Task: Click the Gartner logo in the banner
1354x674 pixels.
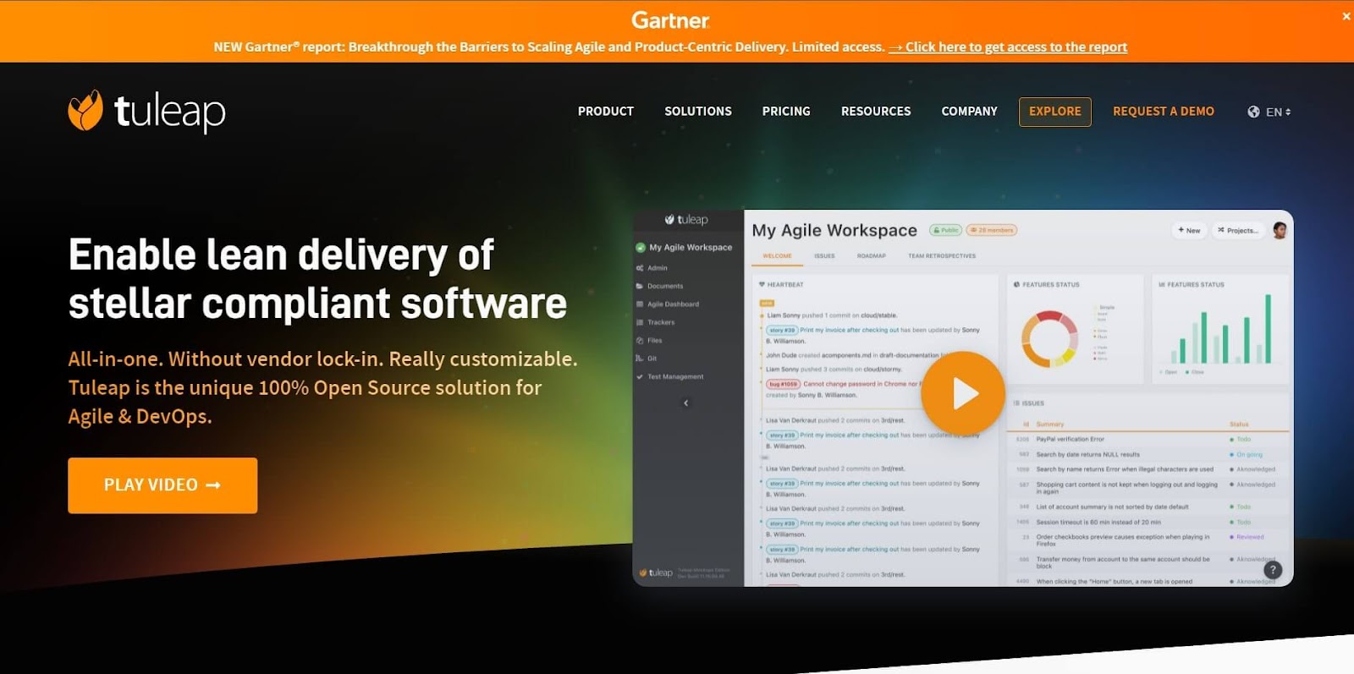Action: coord(670,19)
